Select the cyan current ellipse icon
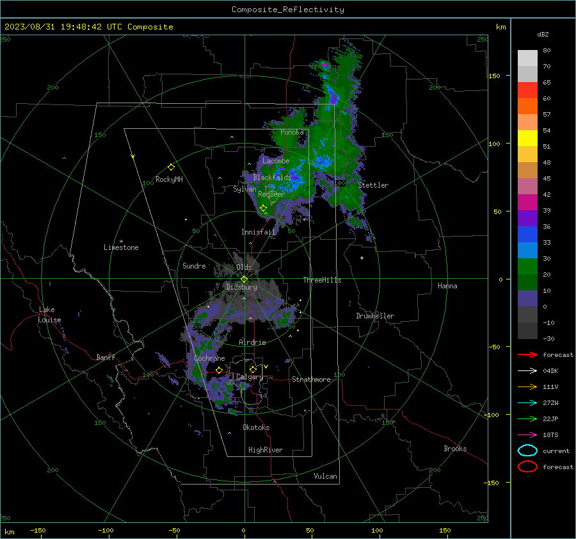This screenshot has width=576, height=539. [x=527, y=451]
